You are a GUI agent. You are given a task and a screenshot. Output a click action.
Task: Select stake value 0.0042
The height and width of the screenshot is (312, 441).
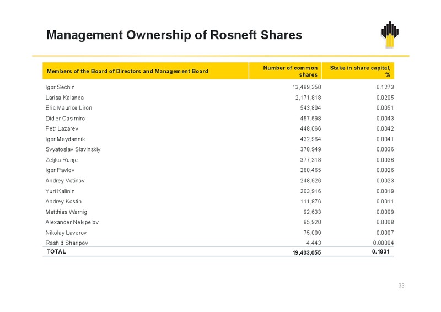pos(385,128)
